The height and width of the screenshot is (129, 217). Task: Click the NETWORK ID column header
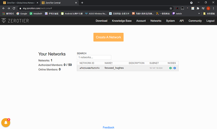[87, 63]
